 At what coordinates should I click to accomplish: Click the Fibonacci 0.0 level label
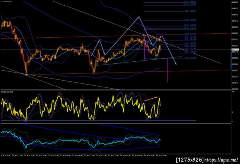[x=190, y=58]
